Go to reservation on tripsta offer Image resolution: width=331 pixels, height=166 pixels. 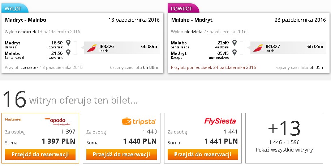[121, 154]
